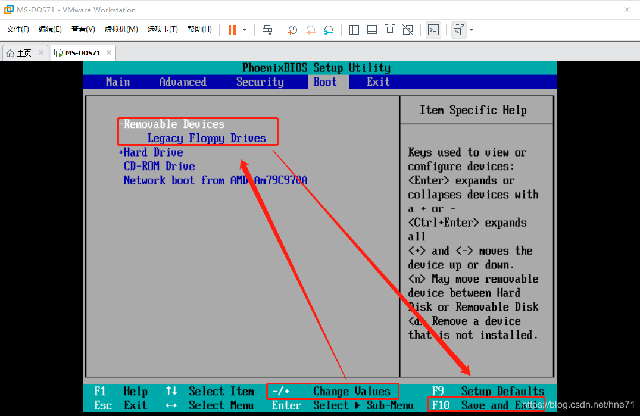Select the BIOS Boot menu
Image resolution: width=640 pixels, height=416 pixels.
325,82
